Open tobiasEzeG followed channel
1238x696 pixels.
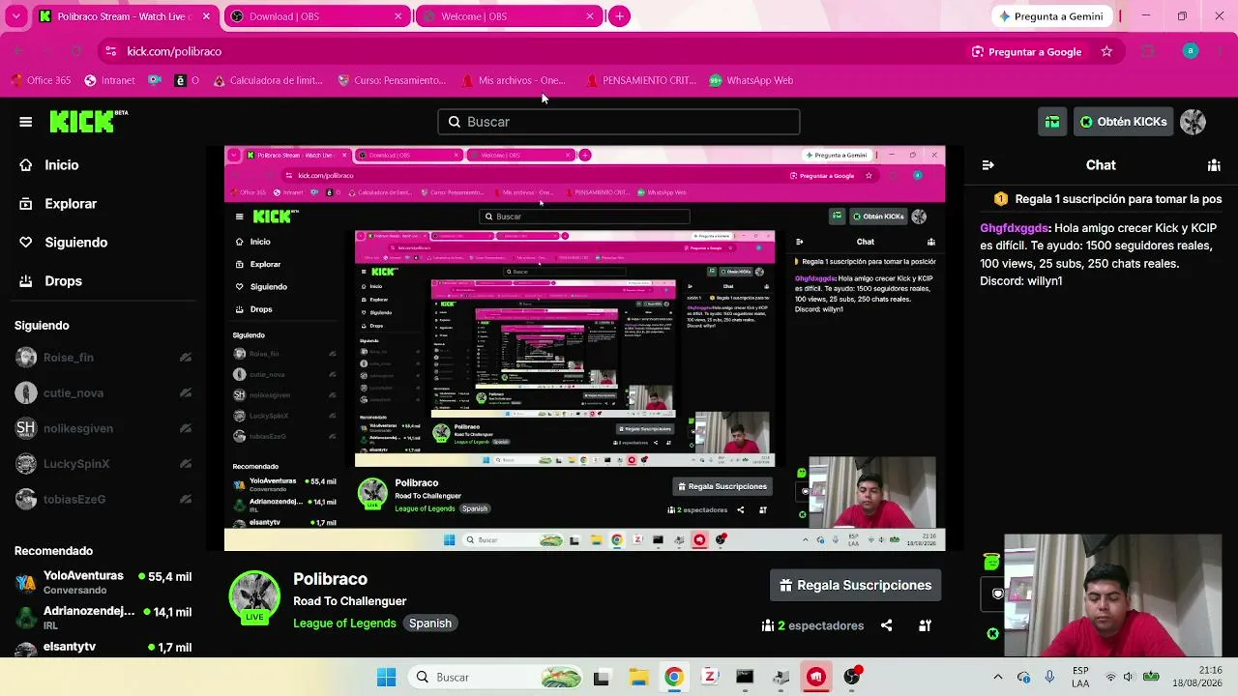coord(103,500)
